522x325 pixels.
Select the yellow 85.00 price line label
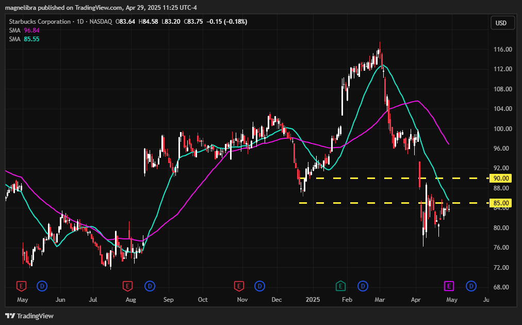point(501,203)
